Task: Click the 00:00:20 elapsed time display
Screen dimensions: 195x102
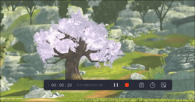Action: point(62,85)
